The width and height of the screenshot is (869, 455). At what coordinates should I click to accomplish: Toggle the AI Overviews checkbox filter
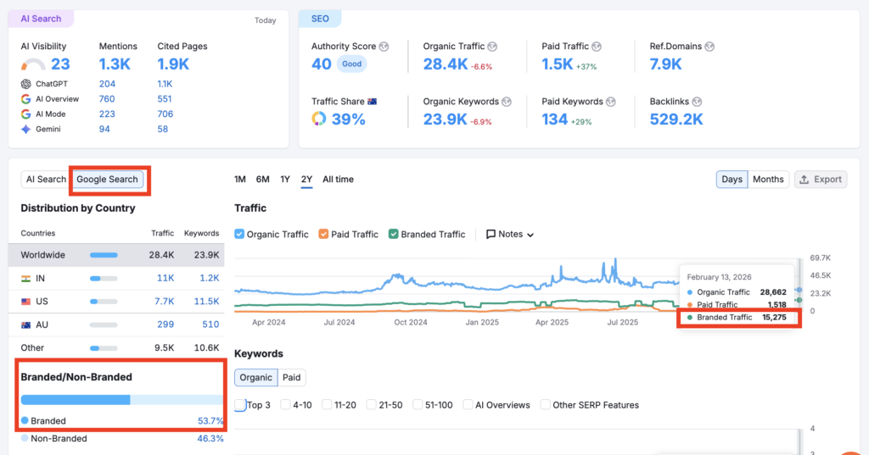click(468, 405)
